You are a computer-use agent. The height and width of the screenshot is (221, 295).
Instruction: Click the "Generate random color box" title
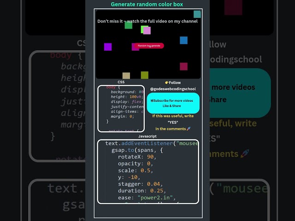click(x=147, y=4)
